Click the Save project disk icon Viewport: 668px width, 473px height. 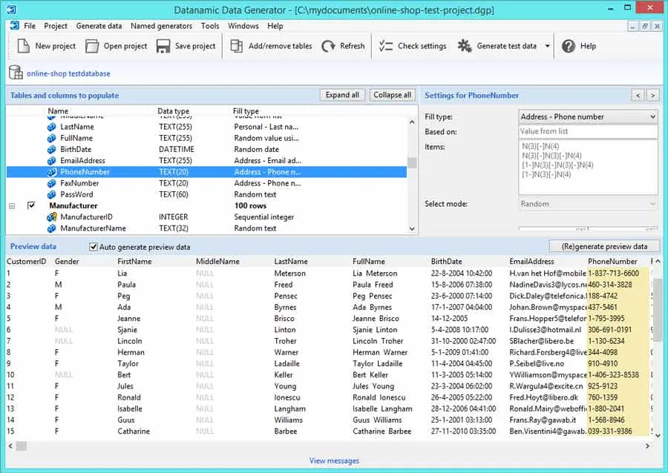click(x=163, y=46)
